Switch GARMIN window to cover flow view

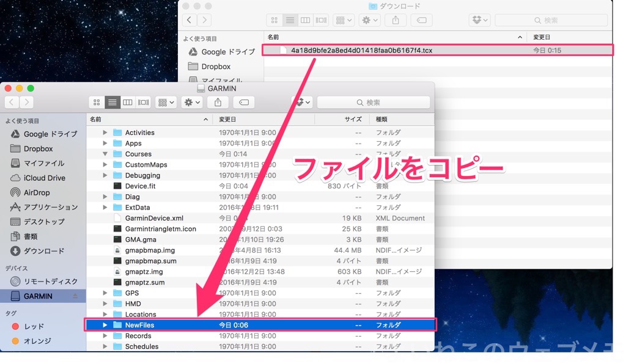[x=143, y=103]
